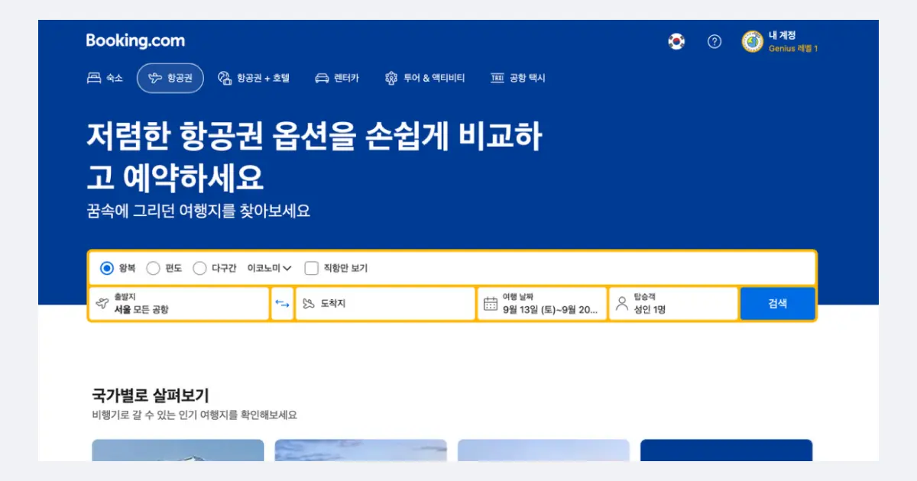Open the 여행 날짜 date picker

pos(543,303)
